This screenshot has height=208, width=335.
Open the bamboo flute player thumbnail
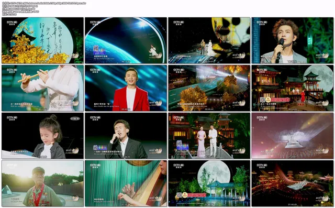pyautogui.click(x=42, y=88)
